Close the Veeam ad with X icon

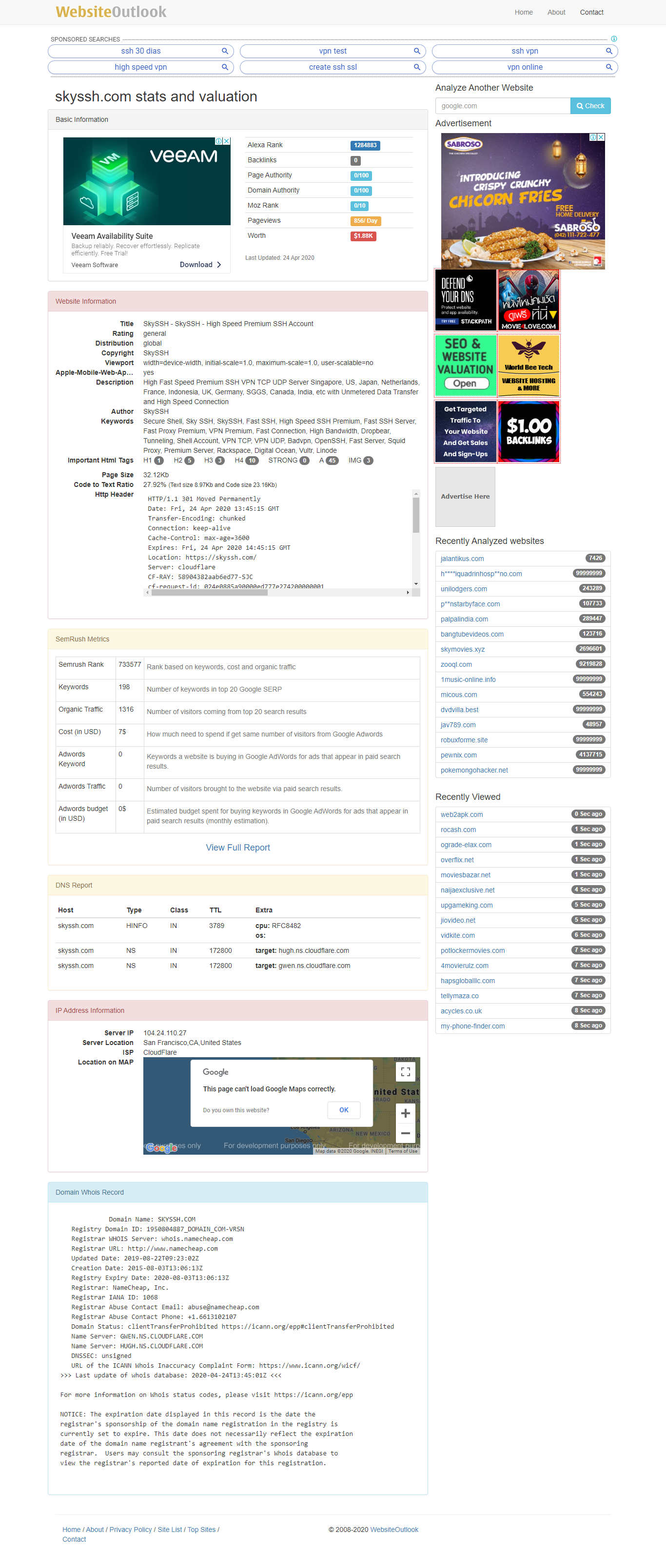pyautogui.click(x=227, y=141)
